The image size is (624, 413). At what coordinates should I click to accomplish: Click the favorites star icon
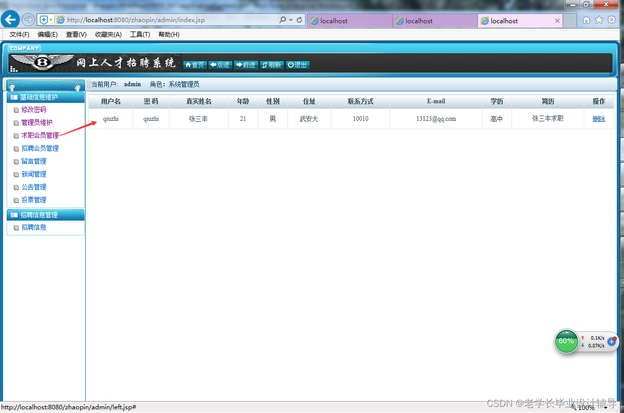click(x=599, y=20)
